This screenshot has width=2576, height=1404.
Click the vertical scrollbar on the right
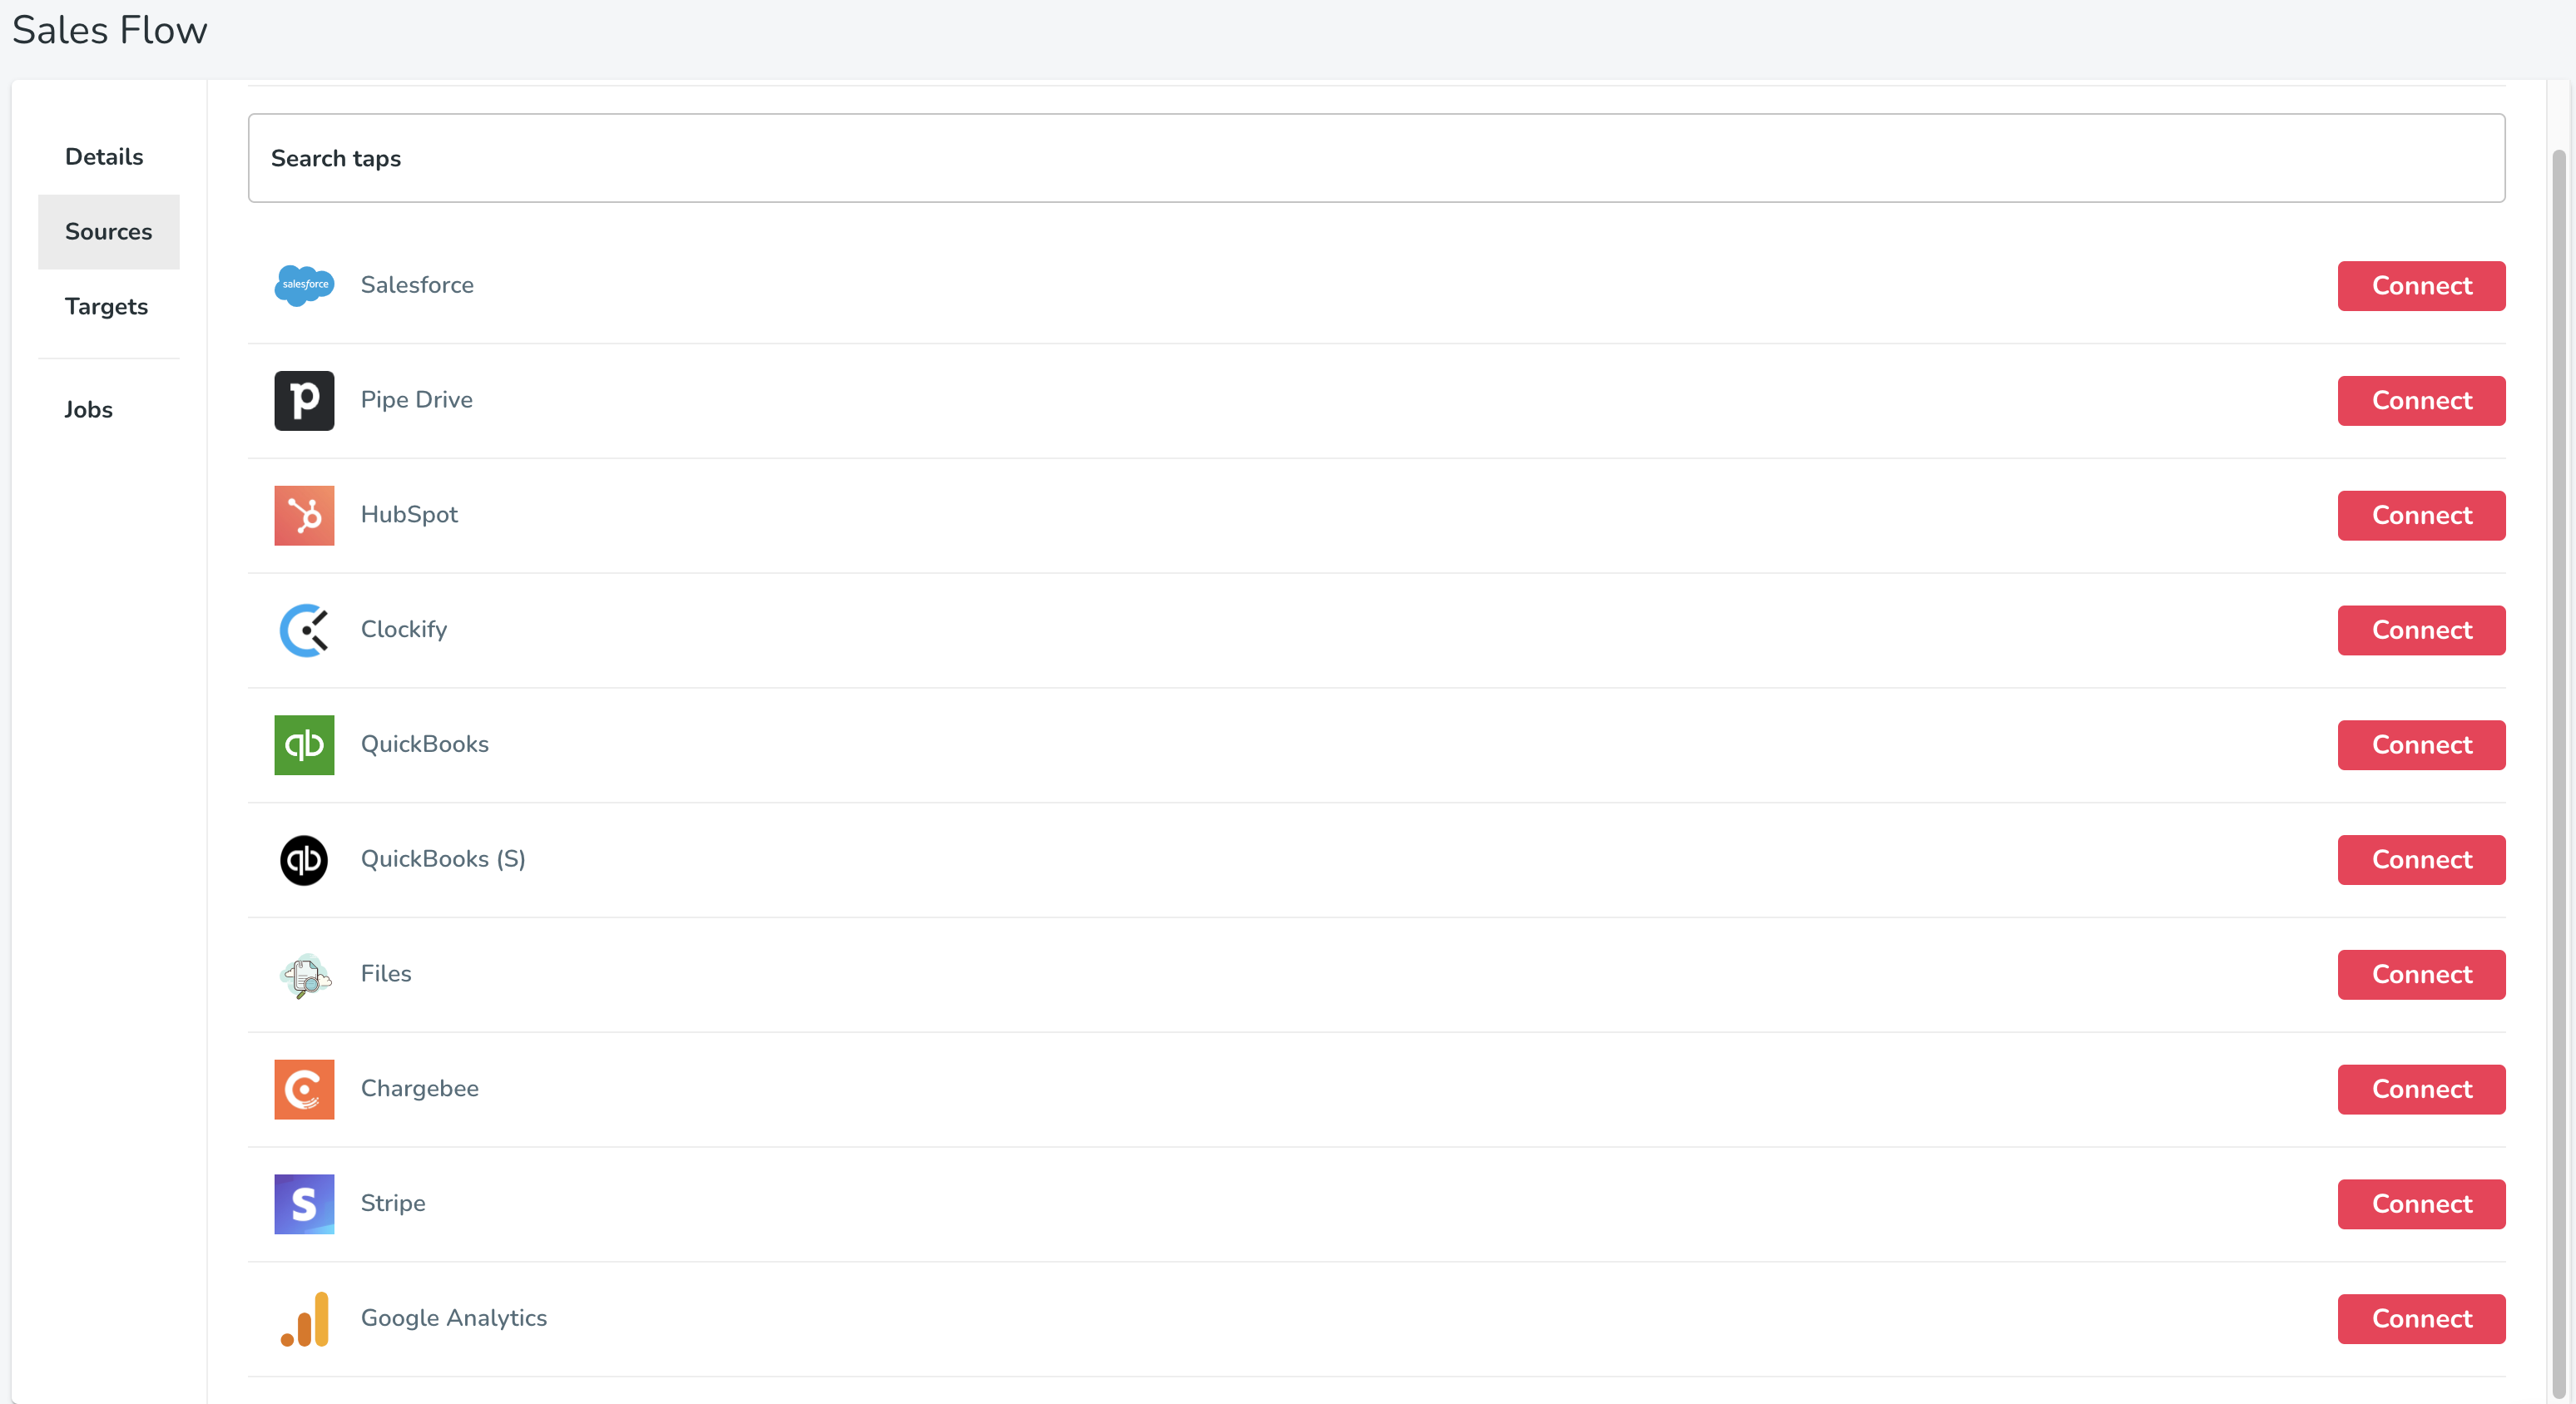coord(2558,775)
